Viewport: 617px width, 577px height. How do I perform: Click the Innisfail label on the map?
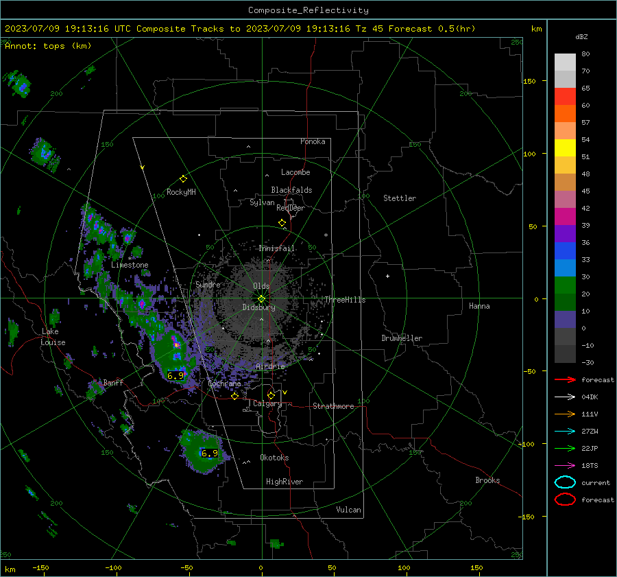[x=276, y=248]
